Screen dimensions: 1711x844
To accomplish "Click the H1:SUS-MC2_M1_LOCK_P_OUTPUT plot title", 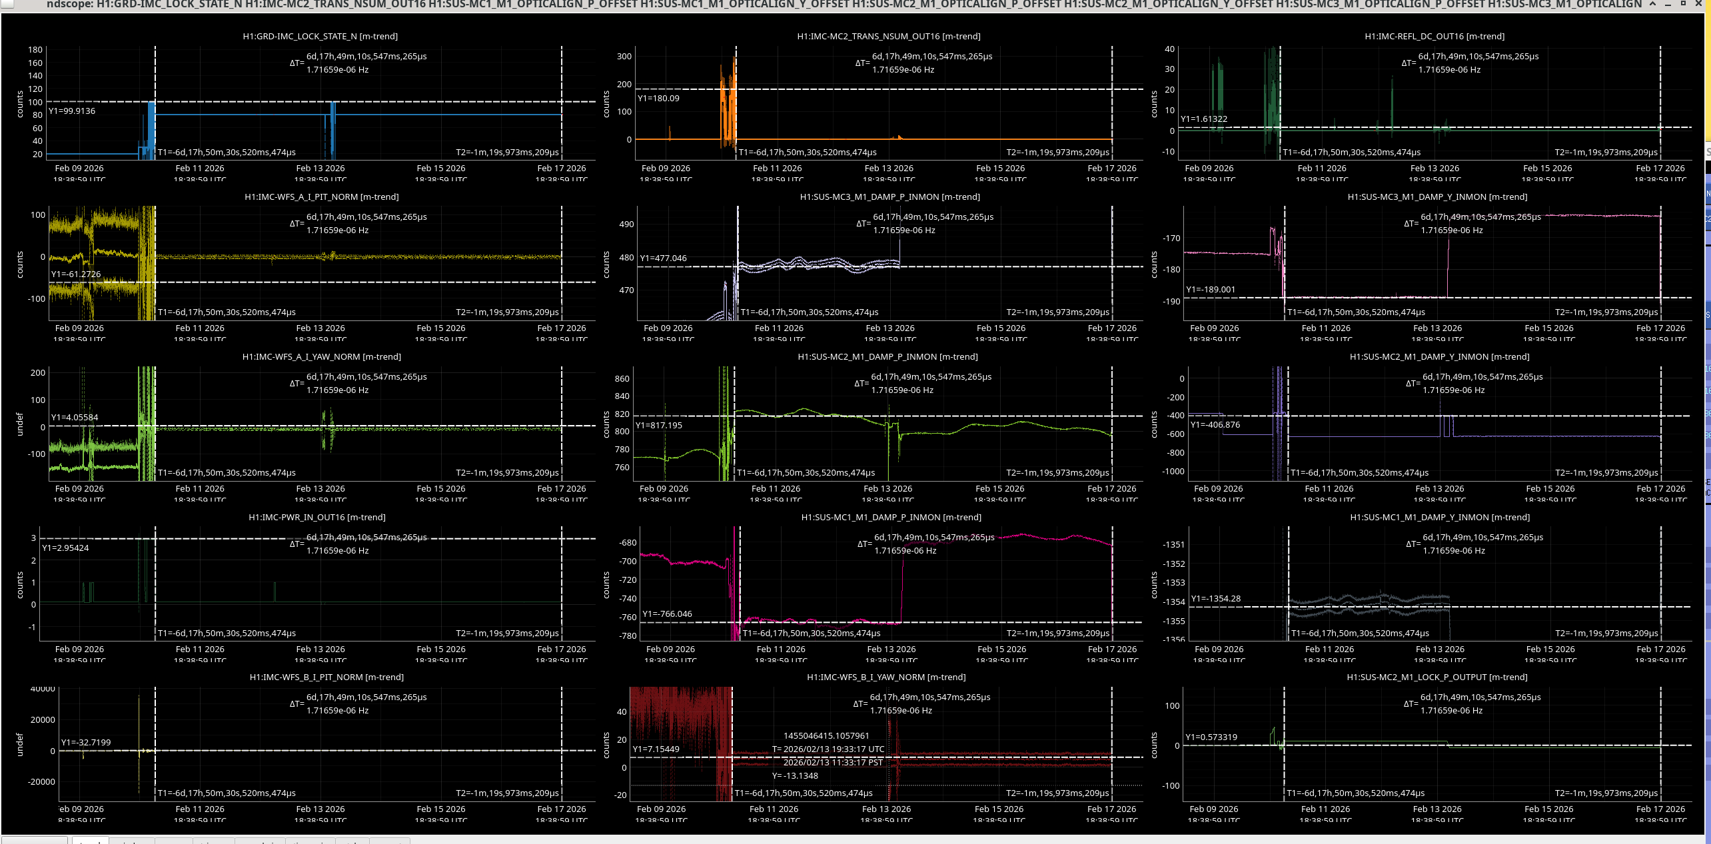I will click(x=1436, y=677).
